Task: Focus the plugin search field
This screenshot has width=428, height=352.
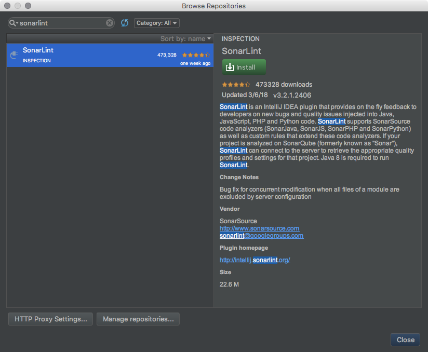Action: 61,23
